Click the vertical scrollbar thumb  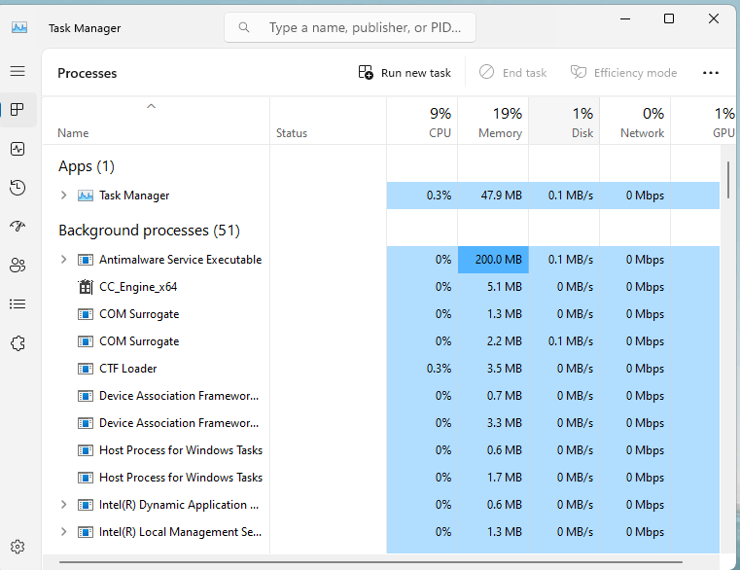pos(728,179)
